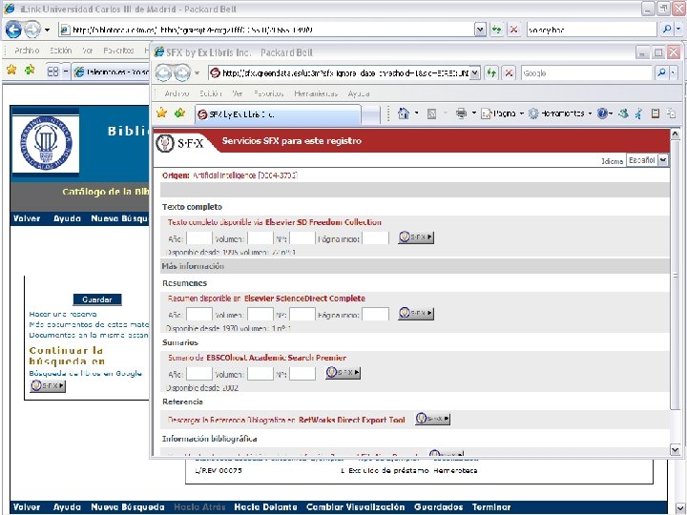Click the Año field under Texto completo
The width and height of the screenshot is (687, 515).
pos(199,238)
